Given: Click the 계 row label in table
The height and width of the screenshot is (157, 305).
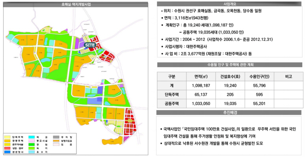Looking at the screenshot, I should tap(172, 86).
